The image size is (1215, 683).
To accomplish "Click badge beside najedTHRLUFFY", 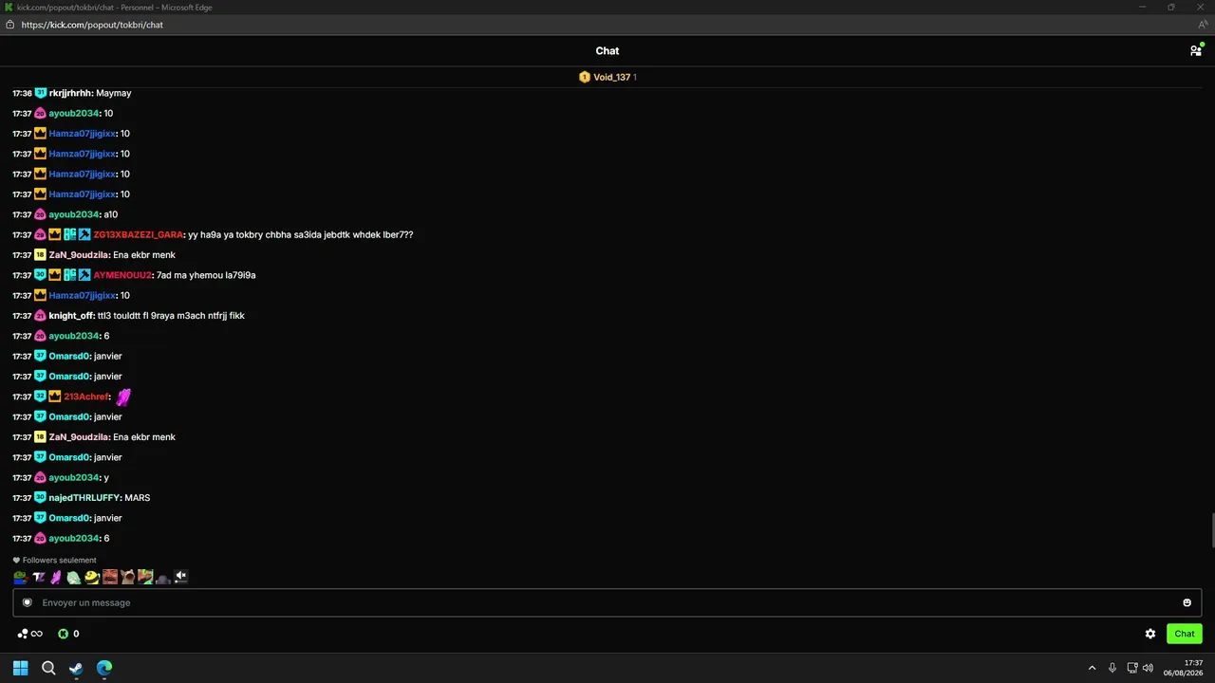I will point(40,498).
